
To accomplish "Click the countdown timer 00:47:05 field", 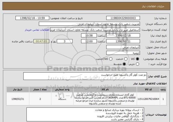I will pyautogui.click(x=41, y=41).
